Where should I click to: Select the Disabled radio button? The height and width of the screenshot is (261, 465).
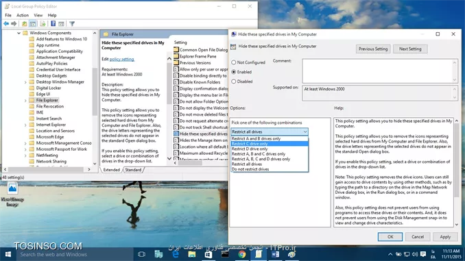[x=234, y=82]
